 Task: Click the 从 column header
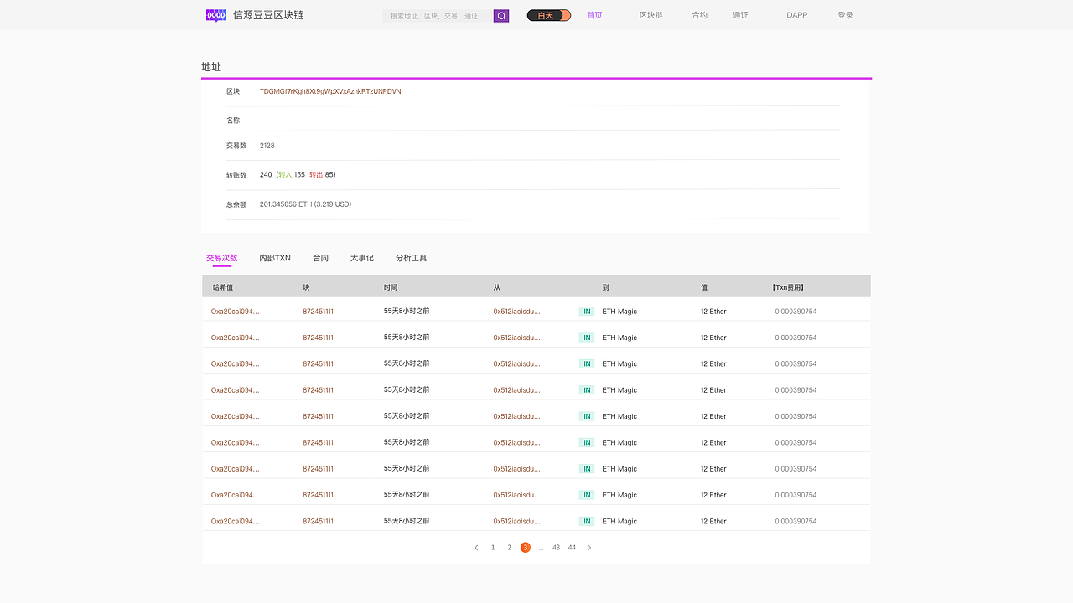tap(497, 287)
